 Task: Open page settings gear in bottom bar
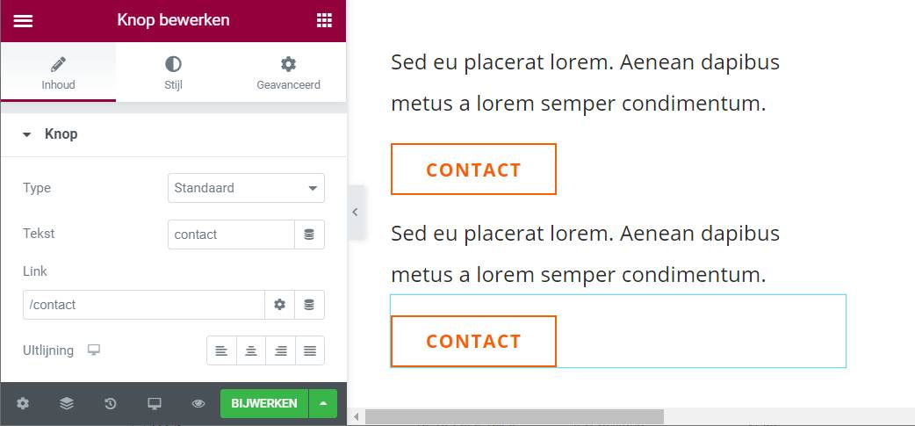tap(23, 404)
